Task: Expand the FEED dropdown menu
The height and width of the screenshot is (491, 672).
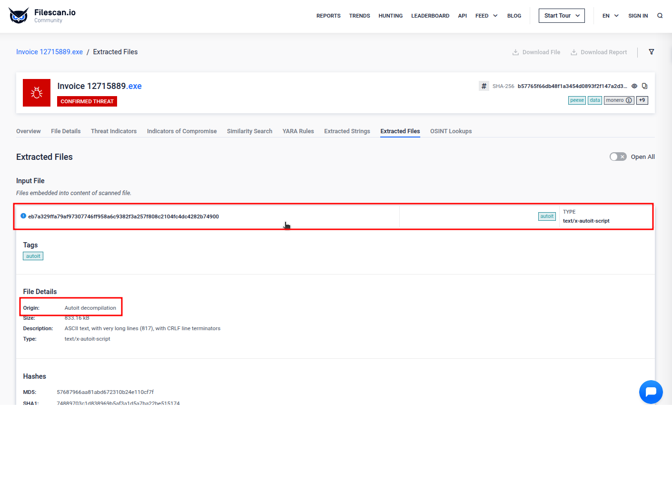Action: click(x=486, y=16)
